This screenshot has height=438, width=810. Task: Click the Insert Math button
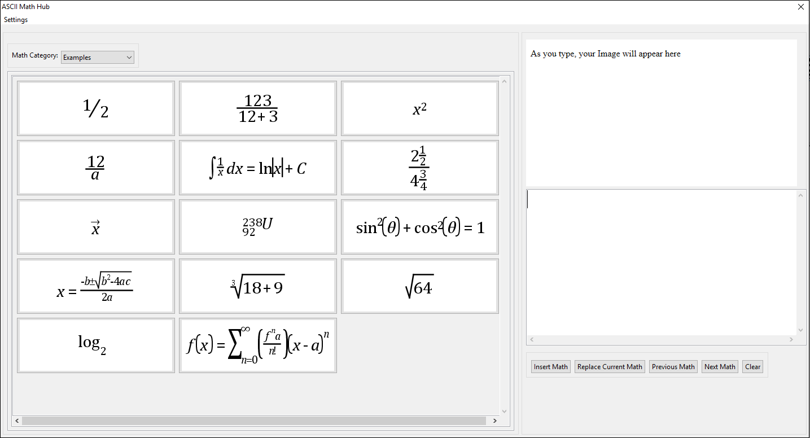click(551, 367)
